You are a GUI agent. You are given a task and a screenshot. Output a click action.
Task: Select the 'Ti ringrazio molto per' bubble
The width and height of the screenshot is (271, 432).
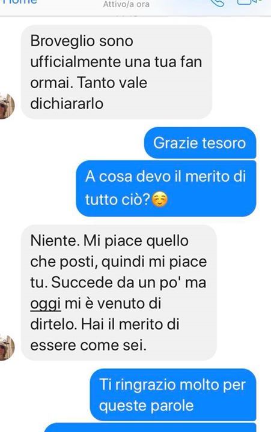(173, 395)
